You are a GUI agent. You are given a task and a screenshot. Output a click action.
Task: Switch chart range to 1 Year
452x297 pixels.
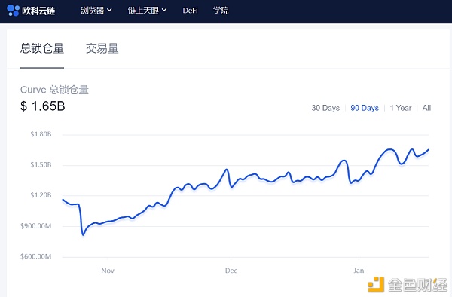tap(401, 108)
